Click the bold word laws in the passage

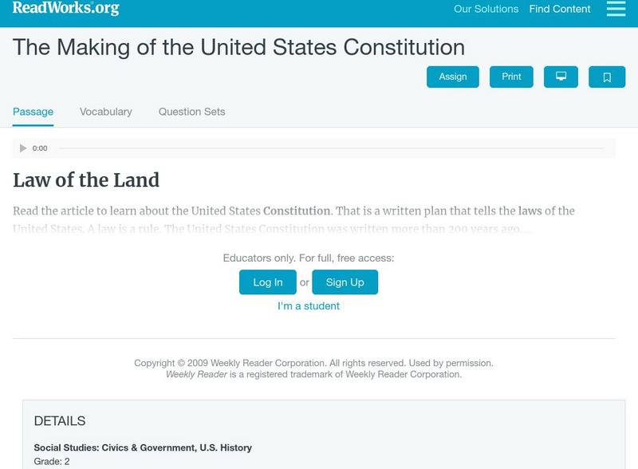[x=530, y=211]
